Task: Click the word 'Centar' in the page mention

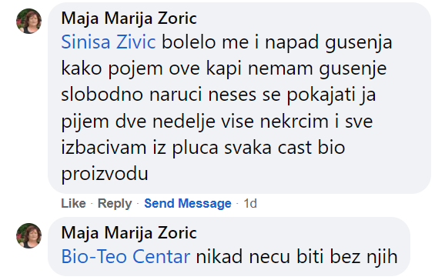Action: [x=161, y=256]
